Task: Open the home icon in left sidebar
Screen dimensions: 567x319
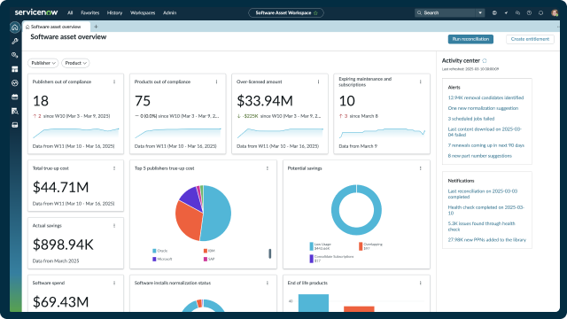Action: click(15, 27)
